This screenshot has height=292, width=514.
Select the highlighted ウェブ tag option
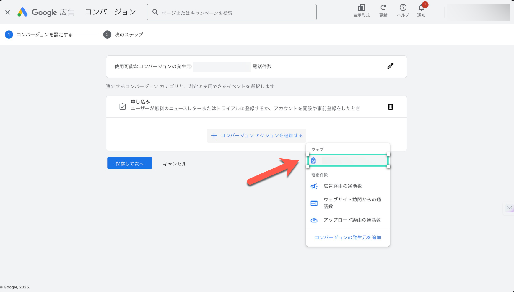point(348,160)
